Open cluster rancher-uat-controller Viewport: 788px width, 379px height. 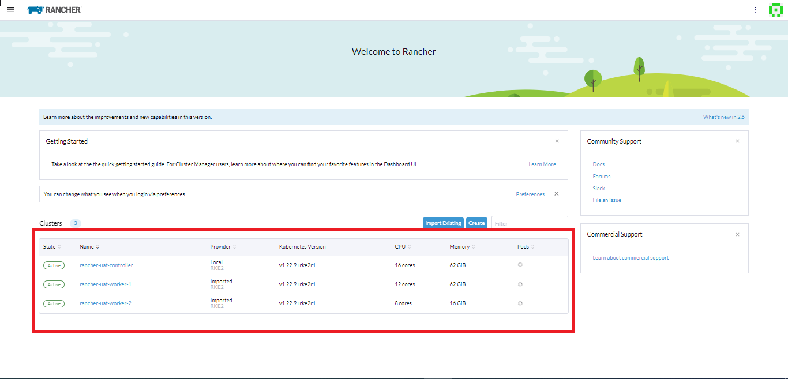coord(106,265)
